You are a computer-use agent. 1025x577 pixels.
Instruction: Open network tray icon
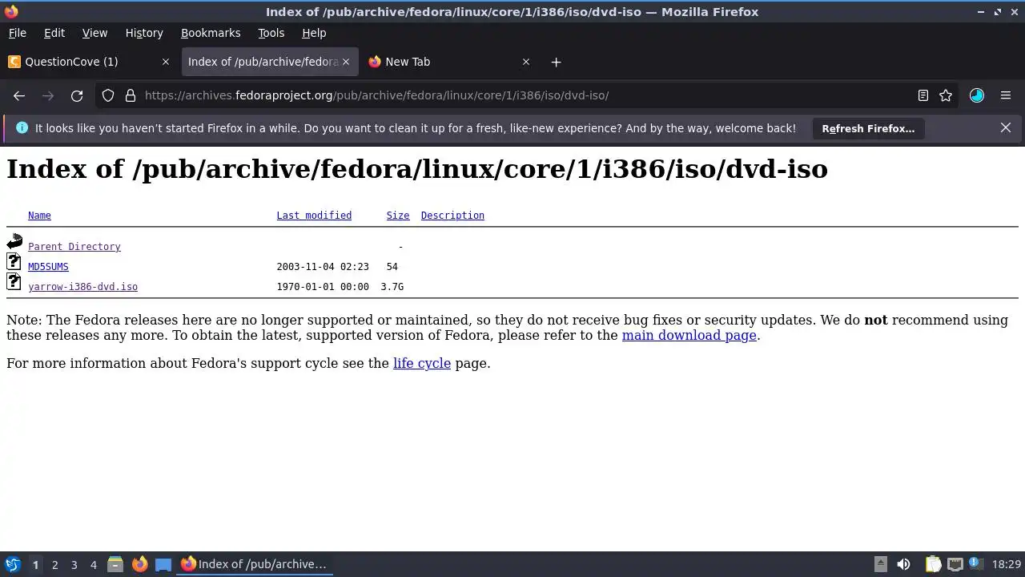click(955, 564)
